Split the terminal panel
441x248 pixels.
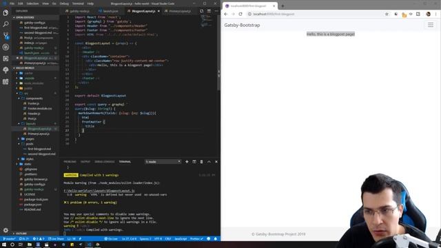[194, 162]
